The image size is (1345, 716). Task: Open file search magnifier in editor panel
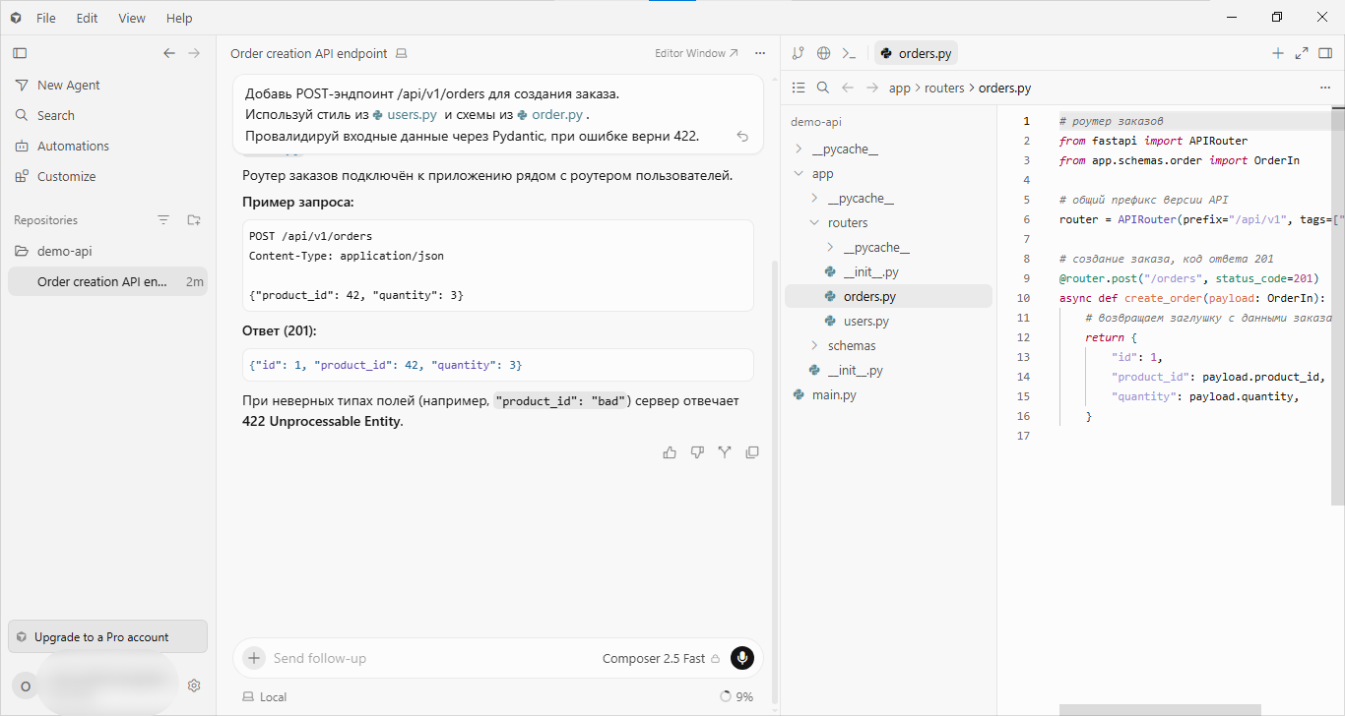823,88
